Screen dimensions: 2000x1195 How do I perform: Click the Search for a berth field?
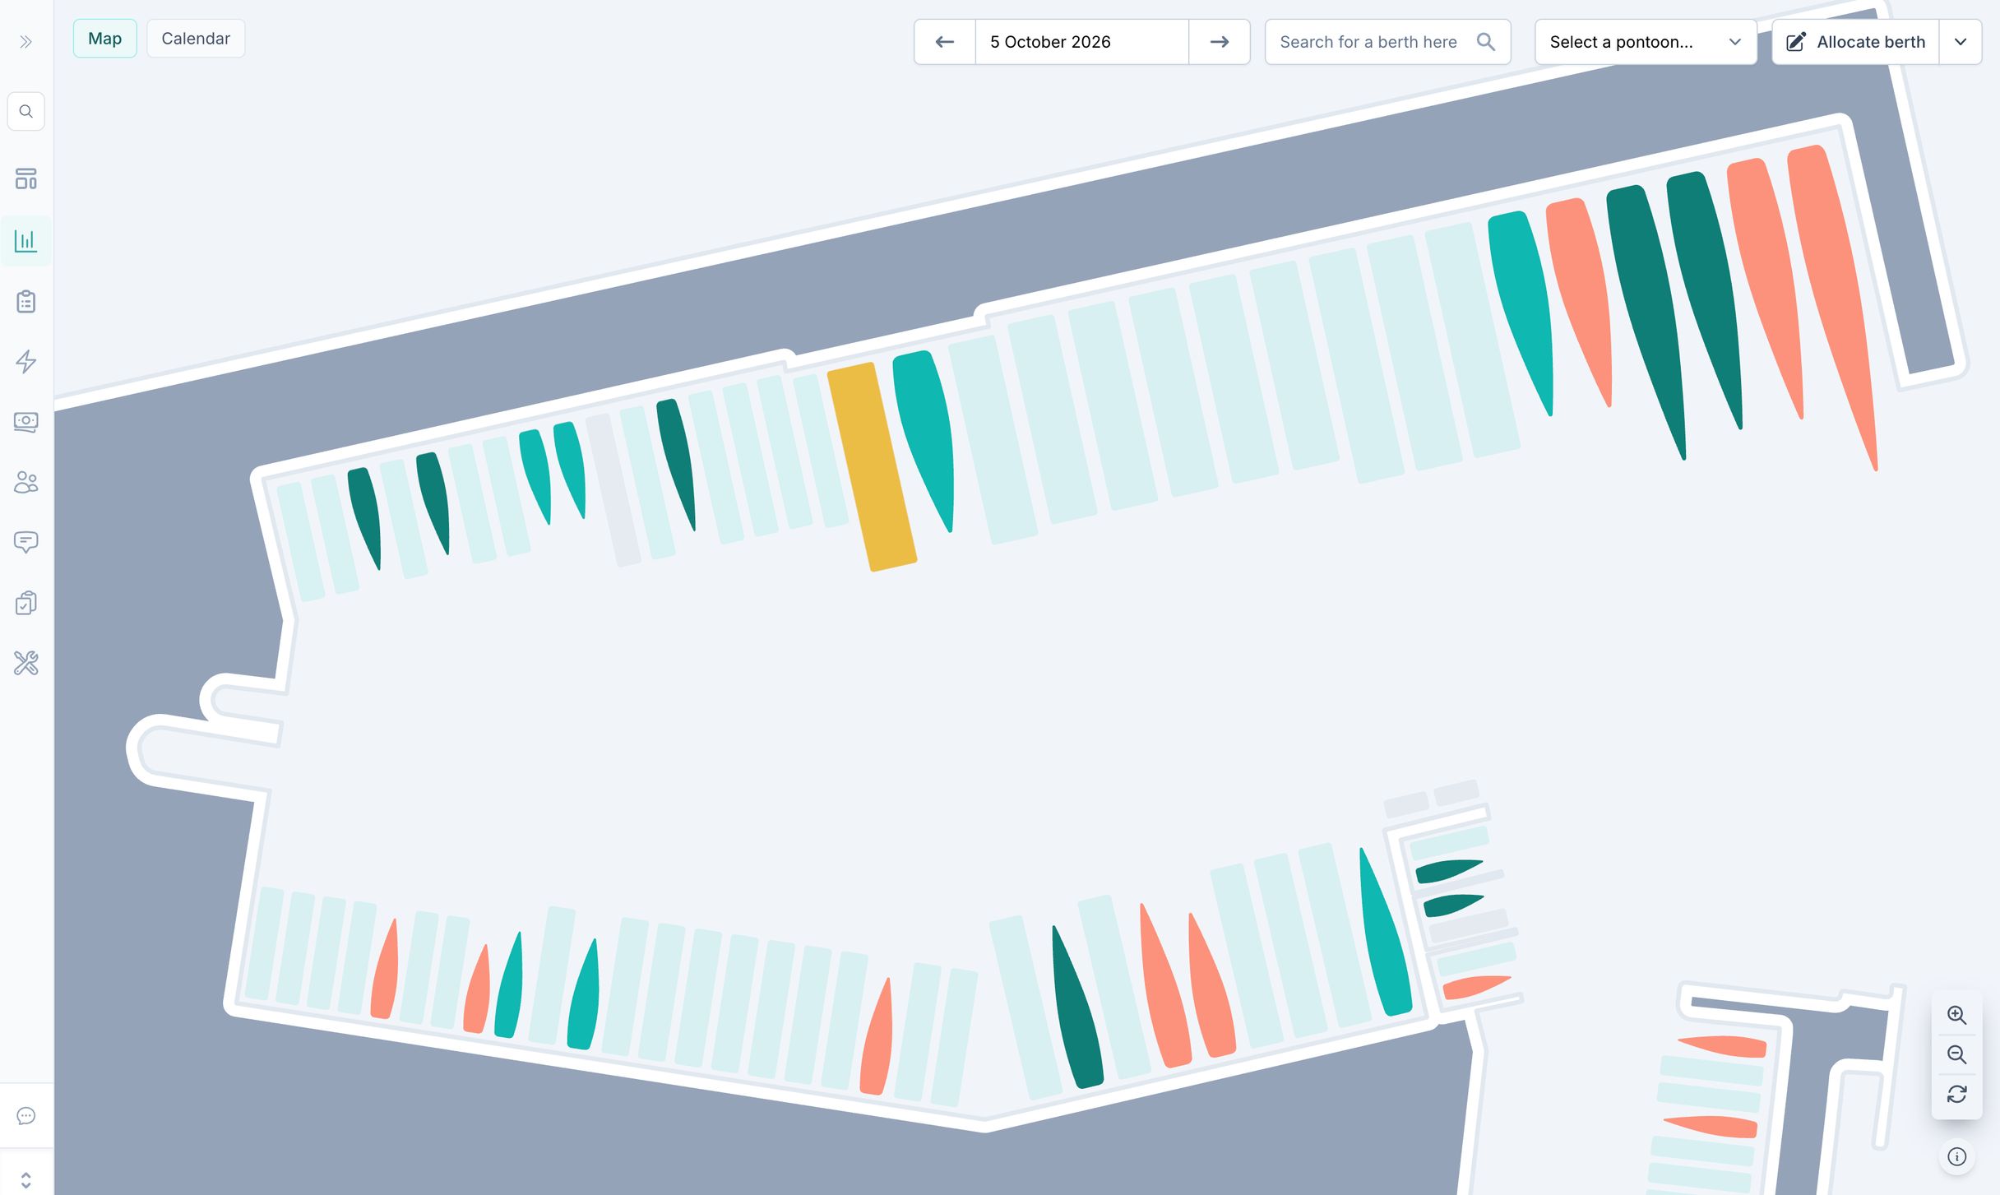(x=1388, y=42)
